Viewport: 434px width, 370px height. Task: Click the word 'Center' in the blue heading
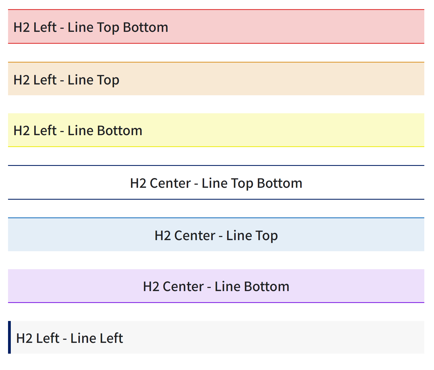(195, 235)
